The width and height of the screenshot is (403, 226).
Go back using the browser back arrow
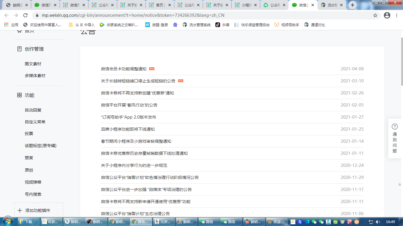coord(7,15)
